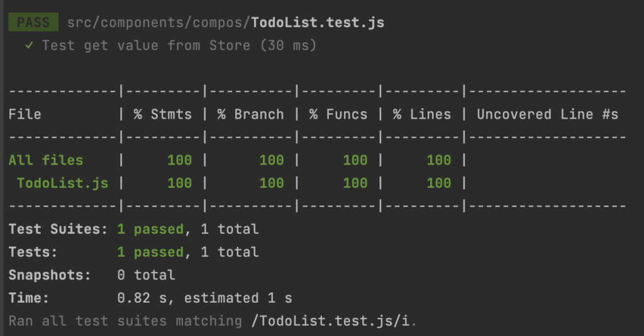Image resolution: width=644 pixels, height=336 pixels.
Task: Click the % Branch column header
Action: 250,114
